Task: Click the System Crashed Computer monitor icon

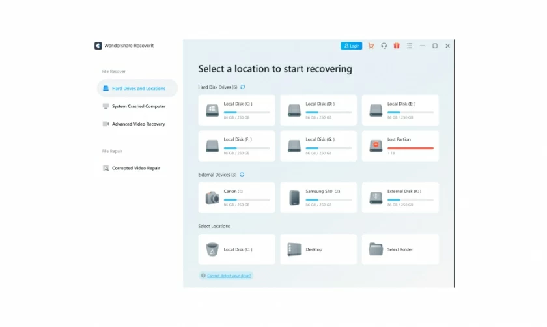Action: (x=105, y=106)
